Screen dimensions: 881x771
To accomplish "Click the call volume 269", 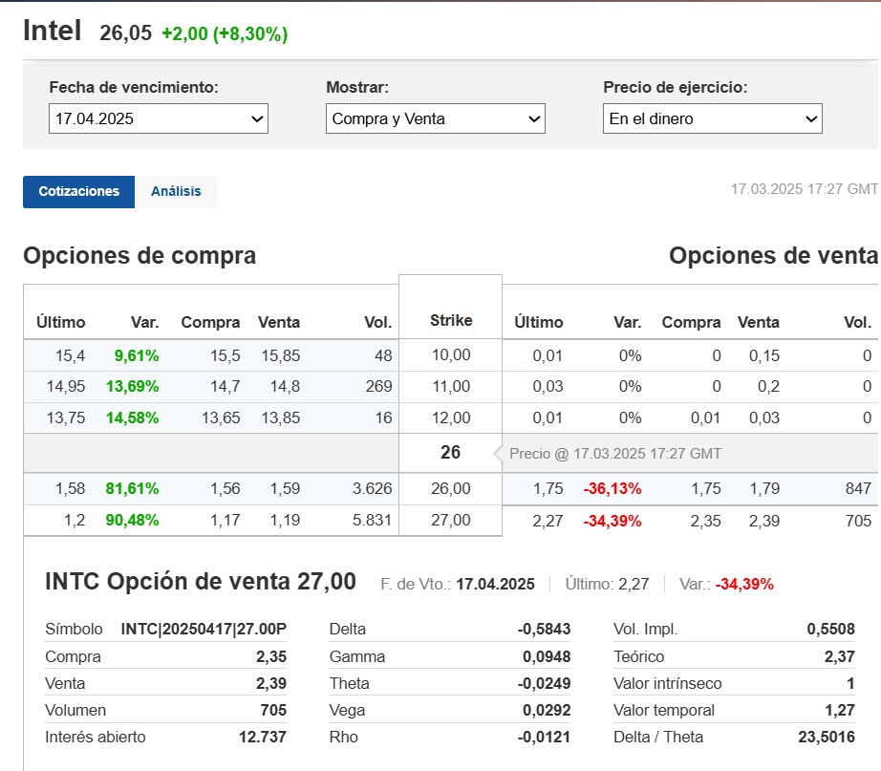I will point(378,387).
